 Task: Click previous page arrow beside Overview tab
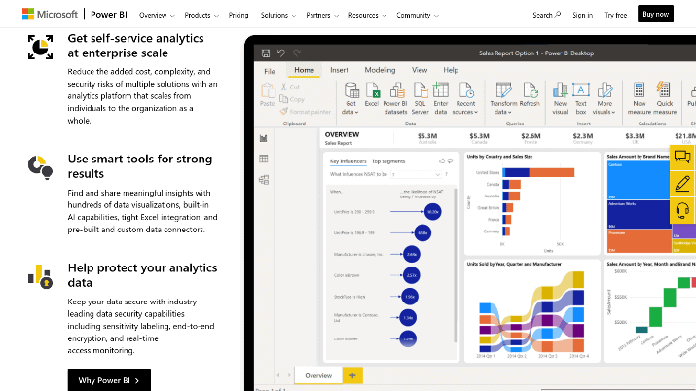pyautogui.click(x=278, y=376)
